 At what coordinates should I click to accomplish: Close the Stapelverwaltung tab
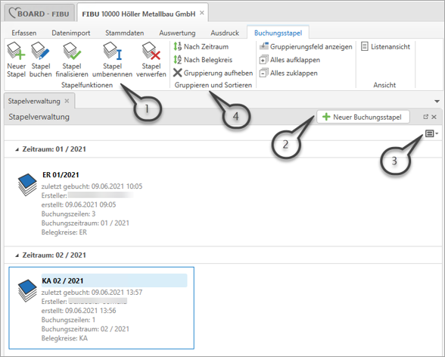(x=67, y=101)
